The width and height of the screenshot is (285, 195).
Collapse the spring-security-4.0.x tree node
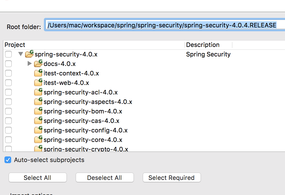21,54
